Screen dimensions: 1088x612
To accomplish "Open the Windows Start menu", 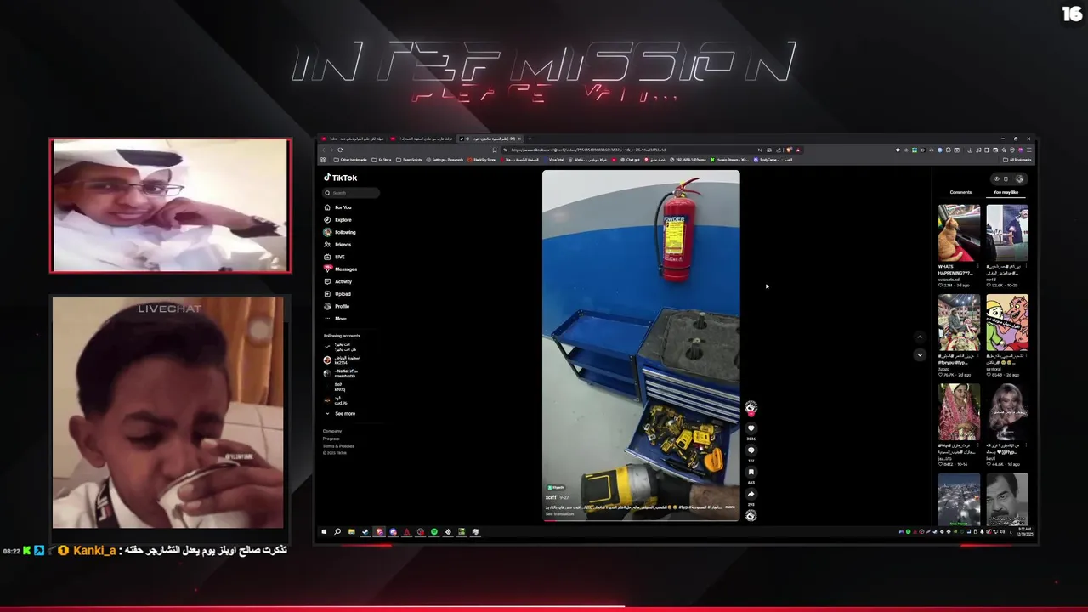I will (324, 532).
